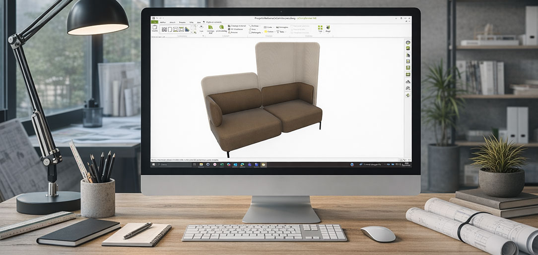Expand the Colore dropdown
Image resolution: width=538 pixels, height=255 pixels.
point(274,32)
